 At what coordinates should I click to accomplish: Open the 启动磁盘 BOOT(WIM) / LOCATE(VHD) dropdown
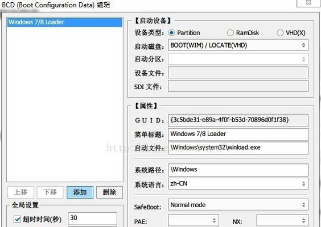238,45
